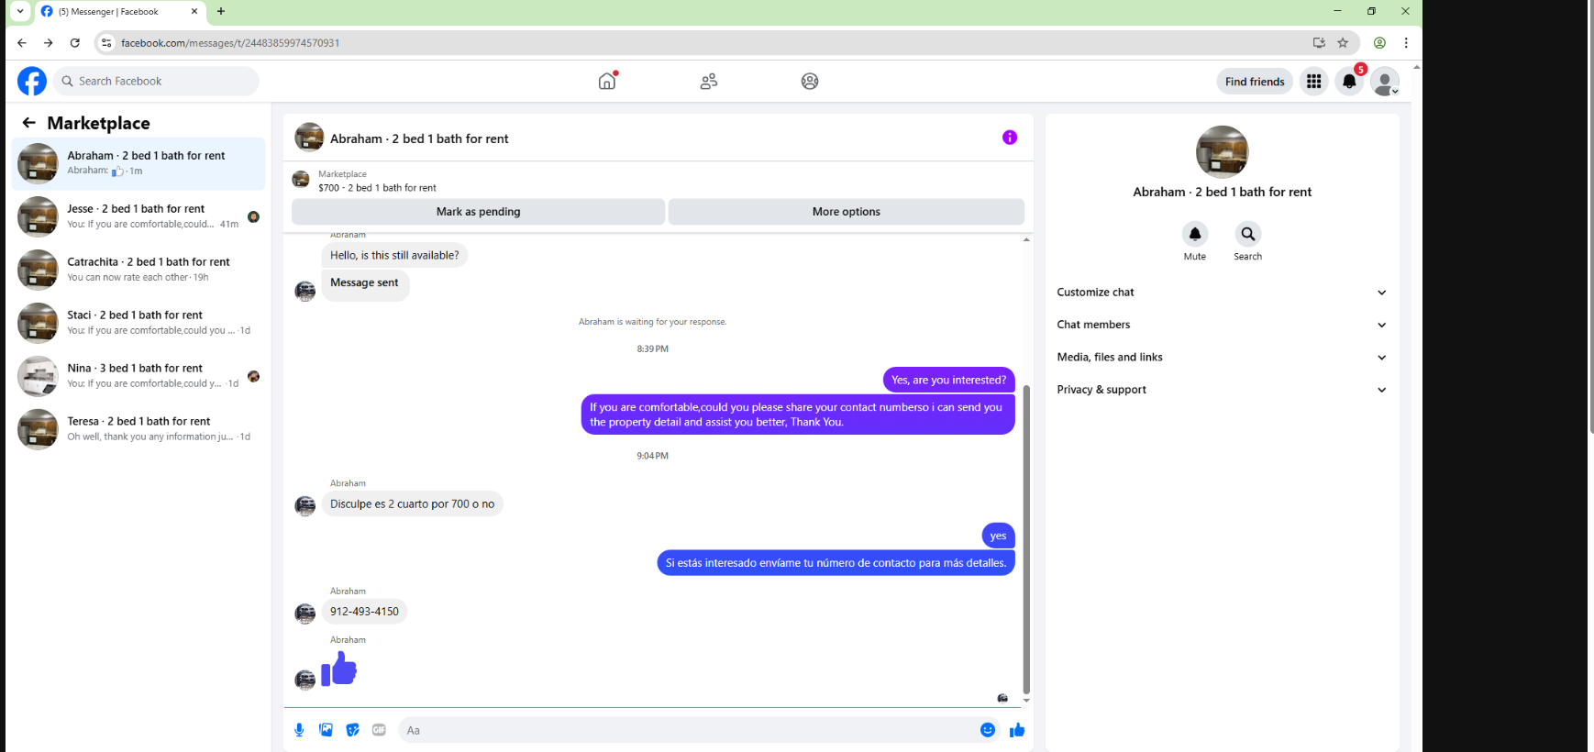
Task: Open the GIF picker
Action: click(x=379, y=730)
